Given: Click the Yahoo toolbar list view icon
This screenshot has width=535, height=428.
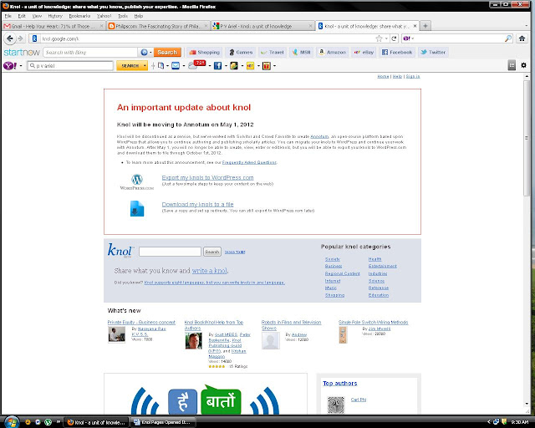Looking at the screenshot, I should [512, 65].
